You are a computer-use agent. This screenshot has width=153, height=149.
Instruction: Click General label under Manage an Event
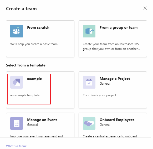pyautogui.click(x=32, y=125)
